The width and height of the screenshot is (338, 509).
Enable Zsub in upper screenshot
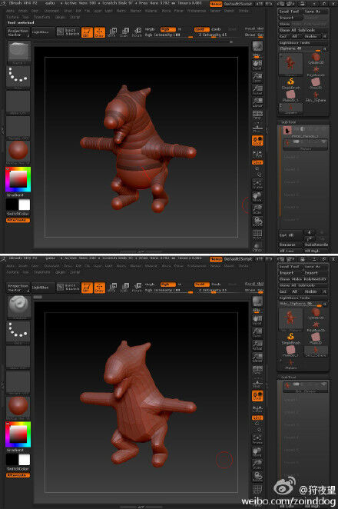tap(216, 29)
